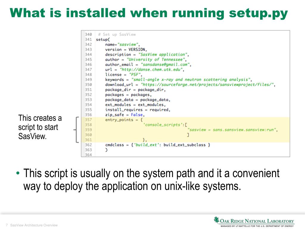Click the keywords "small-angle x-ray" line

coord(179,80)
